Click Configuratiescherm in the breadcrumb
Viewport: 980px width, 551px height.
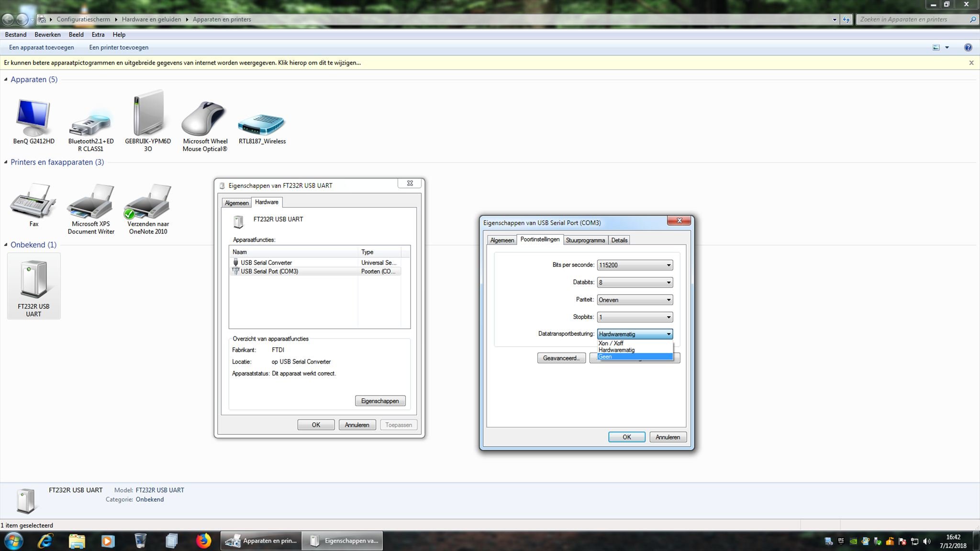[83, 20]
